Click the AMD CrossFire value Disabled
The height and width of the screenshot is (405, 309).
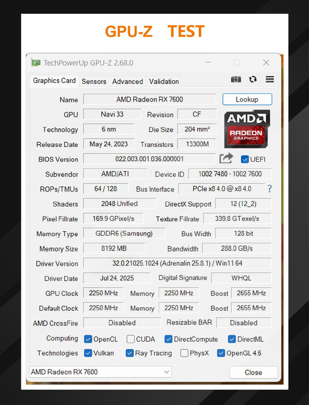(x=122, y=323)
